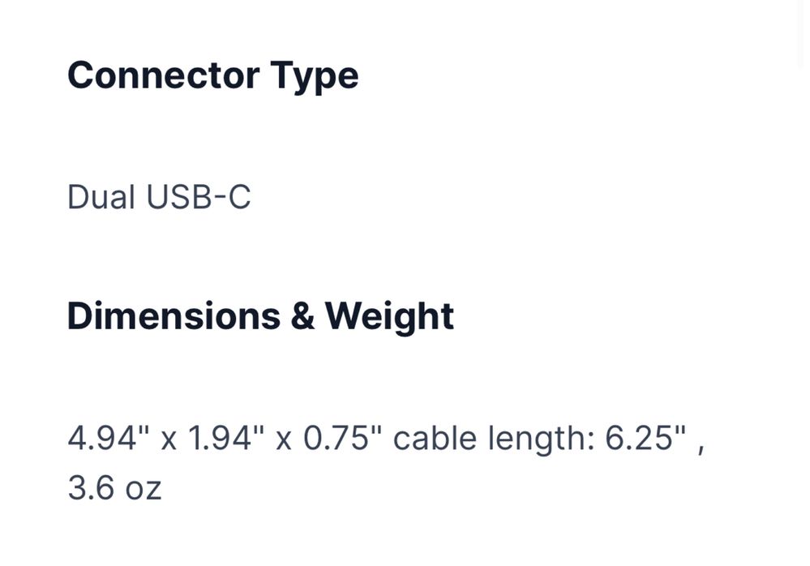Screen dimensions: 810x566
Task: Click the word "Weight" in the second heading
Action: point(389,318)
